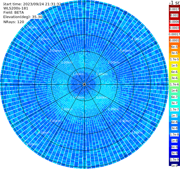
Task: Select the WLS200s-181 instrument label
Action: click(16, 8)
